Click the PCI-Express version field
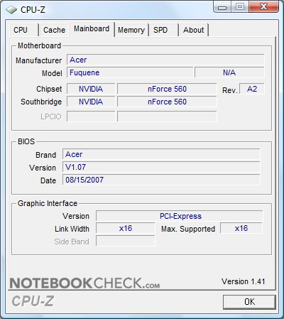Screen dimensions: 284x319 (x=180, y=216)
